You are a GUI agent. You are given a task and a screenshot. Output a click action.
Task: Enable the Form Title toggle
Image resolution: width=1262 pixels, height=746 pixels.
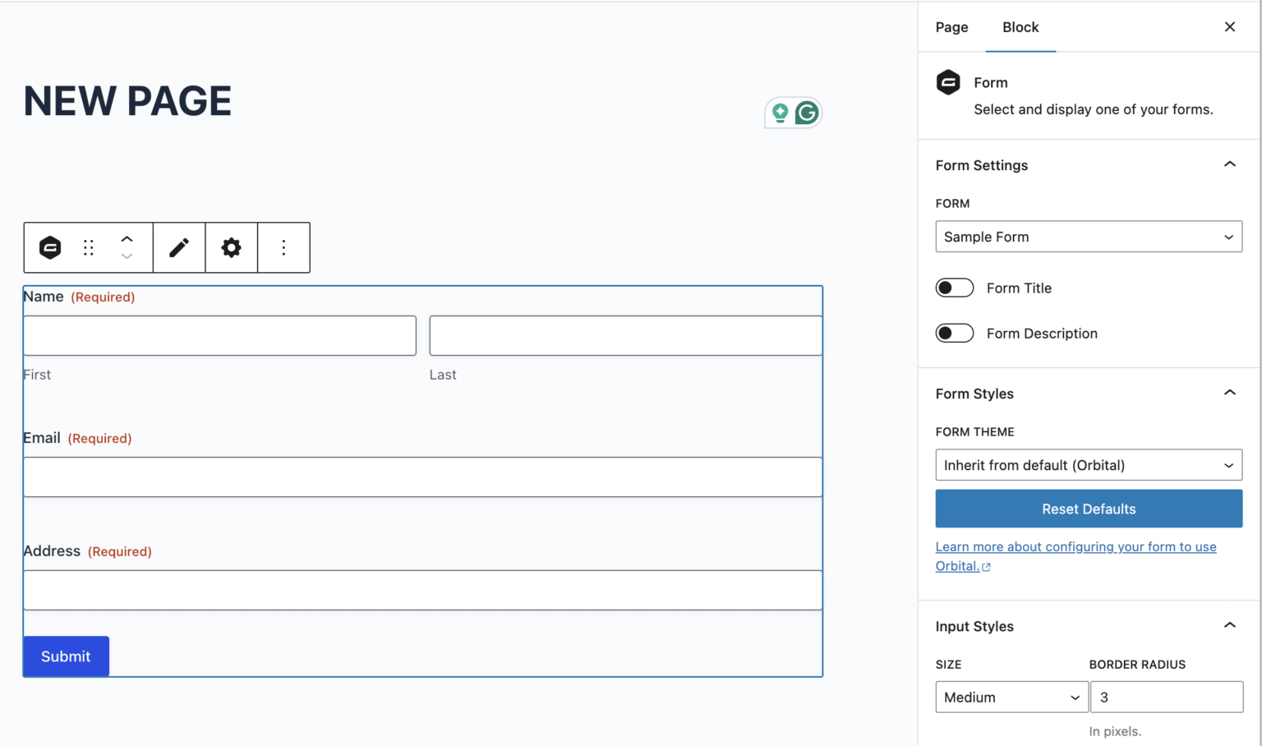pyautogui.click(x=954, y=288)
